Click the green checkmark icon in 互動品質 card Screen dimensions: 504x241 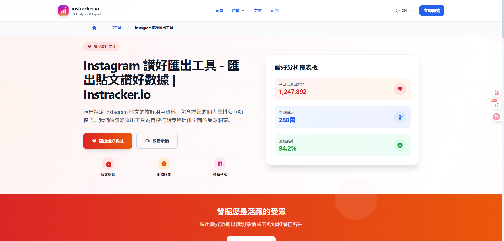(400, 145)
